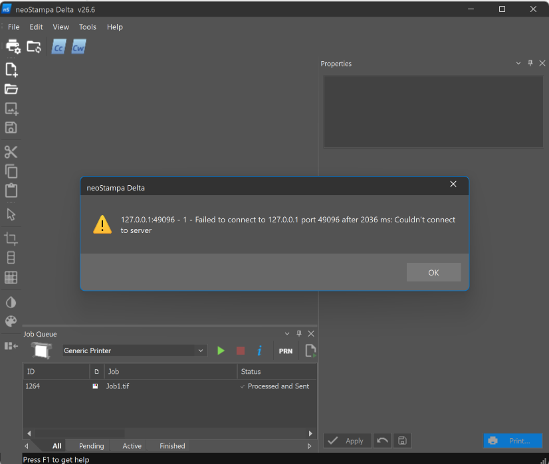Create a new document from sidebar
The height and width of the screenshot is (464, 549).
pyautogui.click(x=11, y=70)
